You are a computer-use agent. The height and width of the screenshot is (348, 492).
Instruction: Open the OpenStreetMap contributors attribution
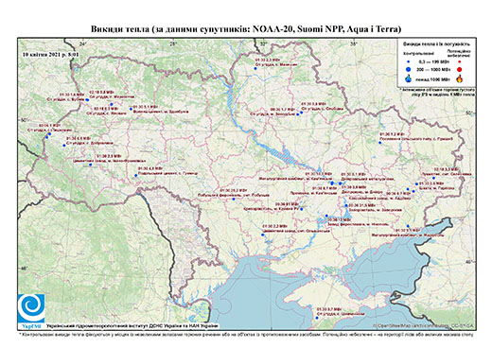click(423, 325)
